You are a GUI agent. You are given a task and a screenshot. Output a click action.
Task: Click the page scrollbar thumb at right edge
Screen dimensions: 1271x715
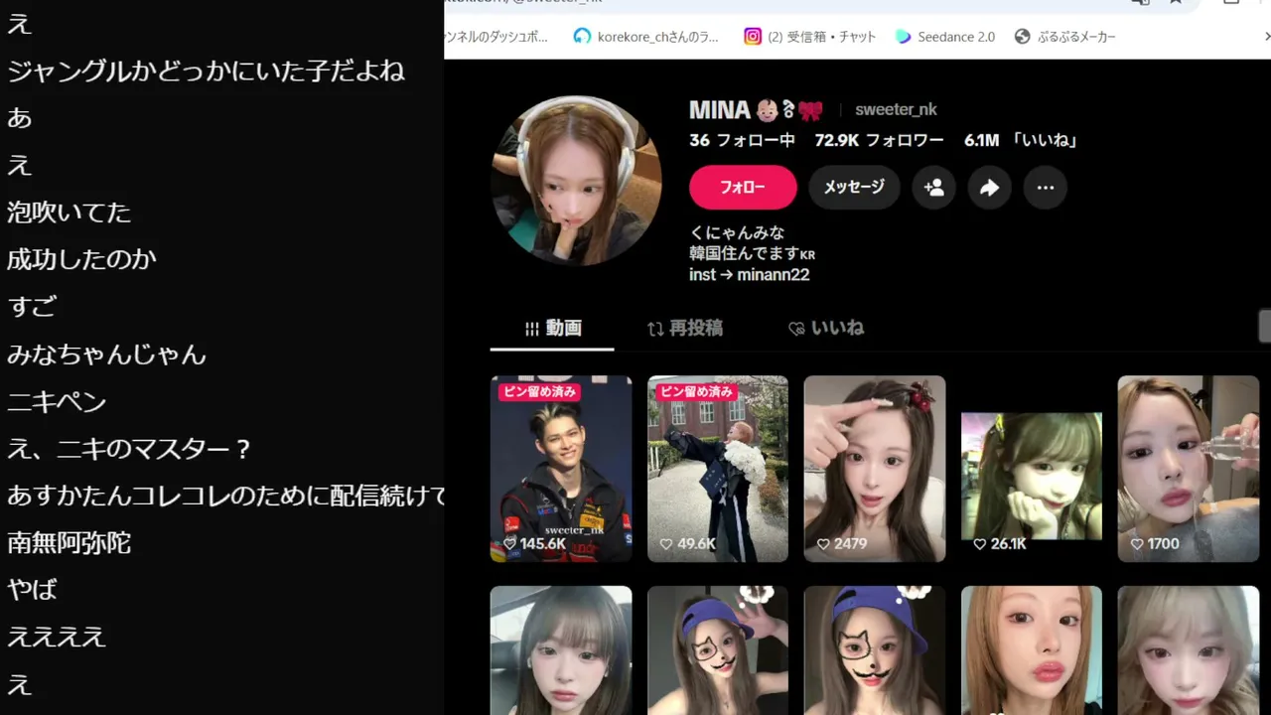[x=1265, y=326]
